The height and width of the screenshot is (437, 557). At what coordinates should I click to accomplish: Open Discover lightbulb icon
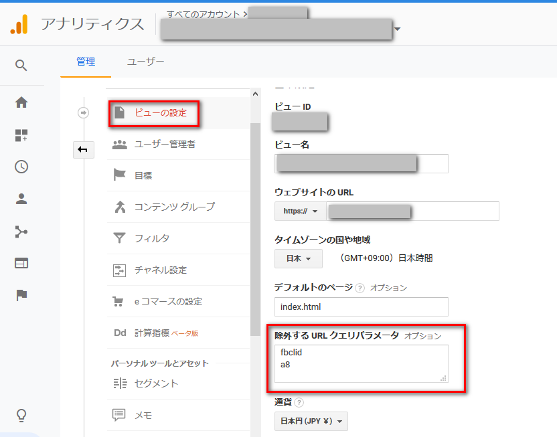pos(21,415)
